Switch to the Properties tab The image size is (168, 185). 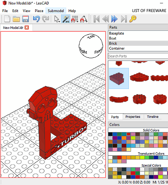point(133,117)
